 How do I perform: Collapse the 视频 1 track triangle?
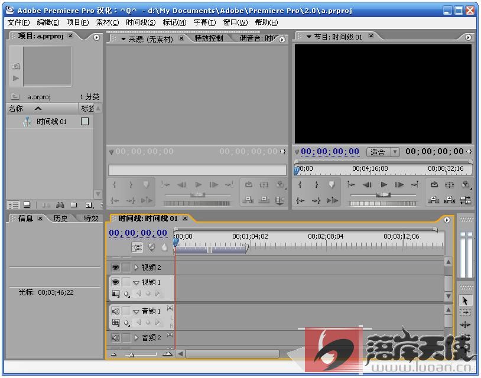(136, 282)
